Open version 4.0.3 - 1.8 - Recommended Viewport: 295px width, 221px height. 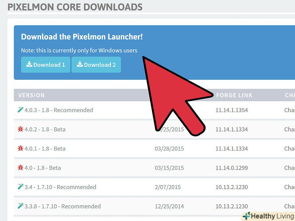59,110
